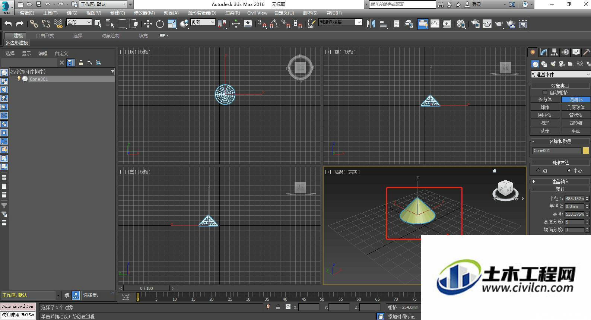Toggle the selection lock icon in status bar

(x=278, y=307)
